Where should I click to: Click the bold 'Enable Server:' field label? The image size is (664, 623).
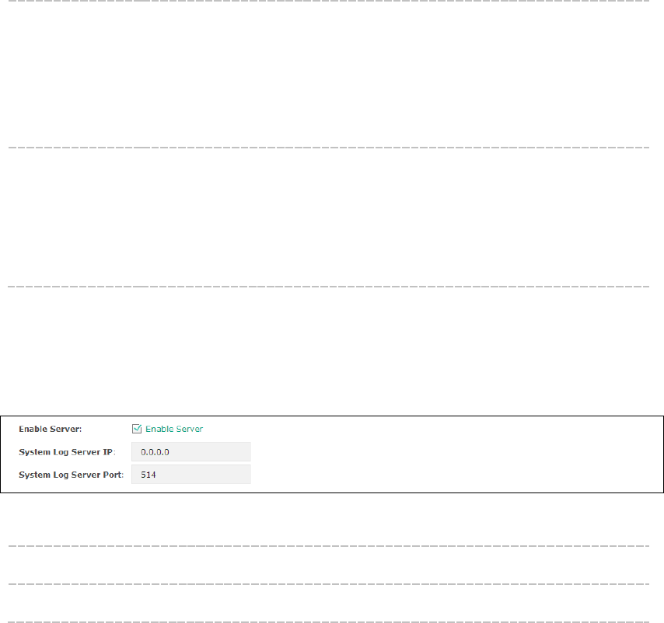click(x=51, y=429)
